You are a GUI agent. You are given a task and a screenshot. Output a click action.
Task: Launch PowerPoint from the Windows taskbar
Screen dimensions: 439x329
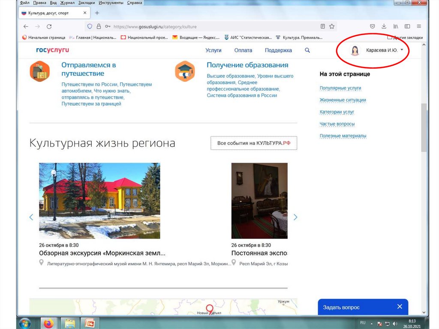click(90, 323)
